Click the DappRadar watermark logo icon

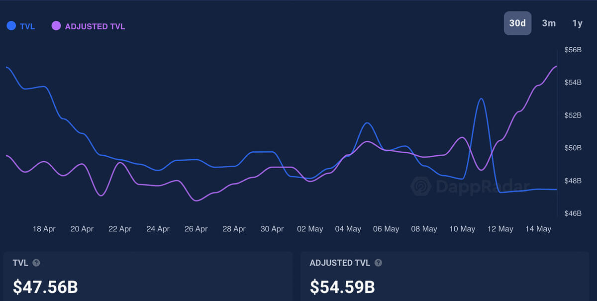[x=421, y=187]
